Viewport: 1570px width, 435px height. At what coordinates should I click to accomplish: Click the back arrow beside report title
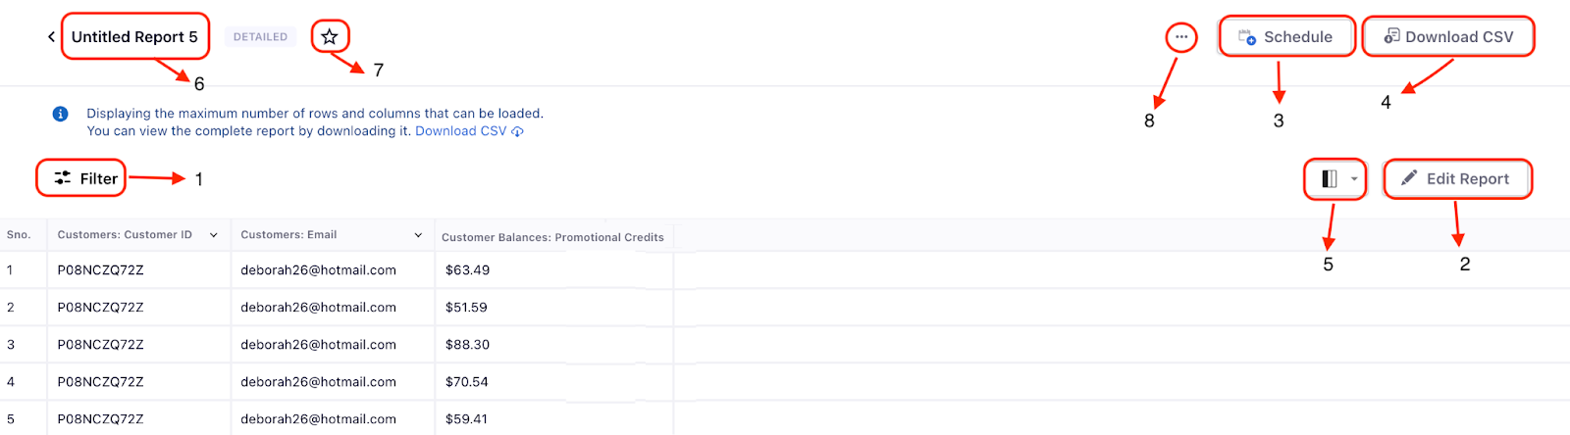(51, 37)
